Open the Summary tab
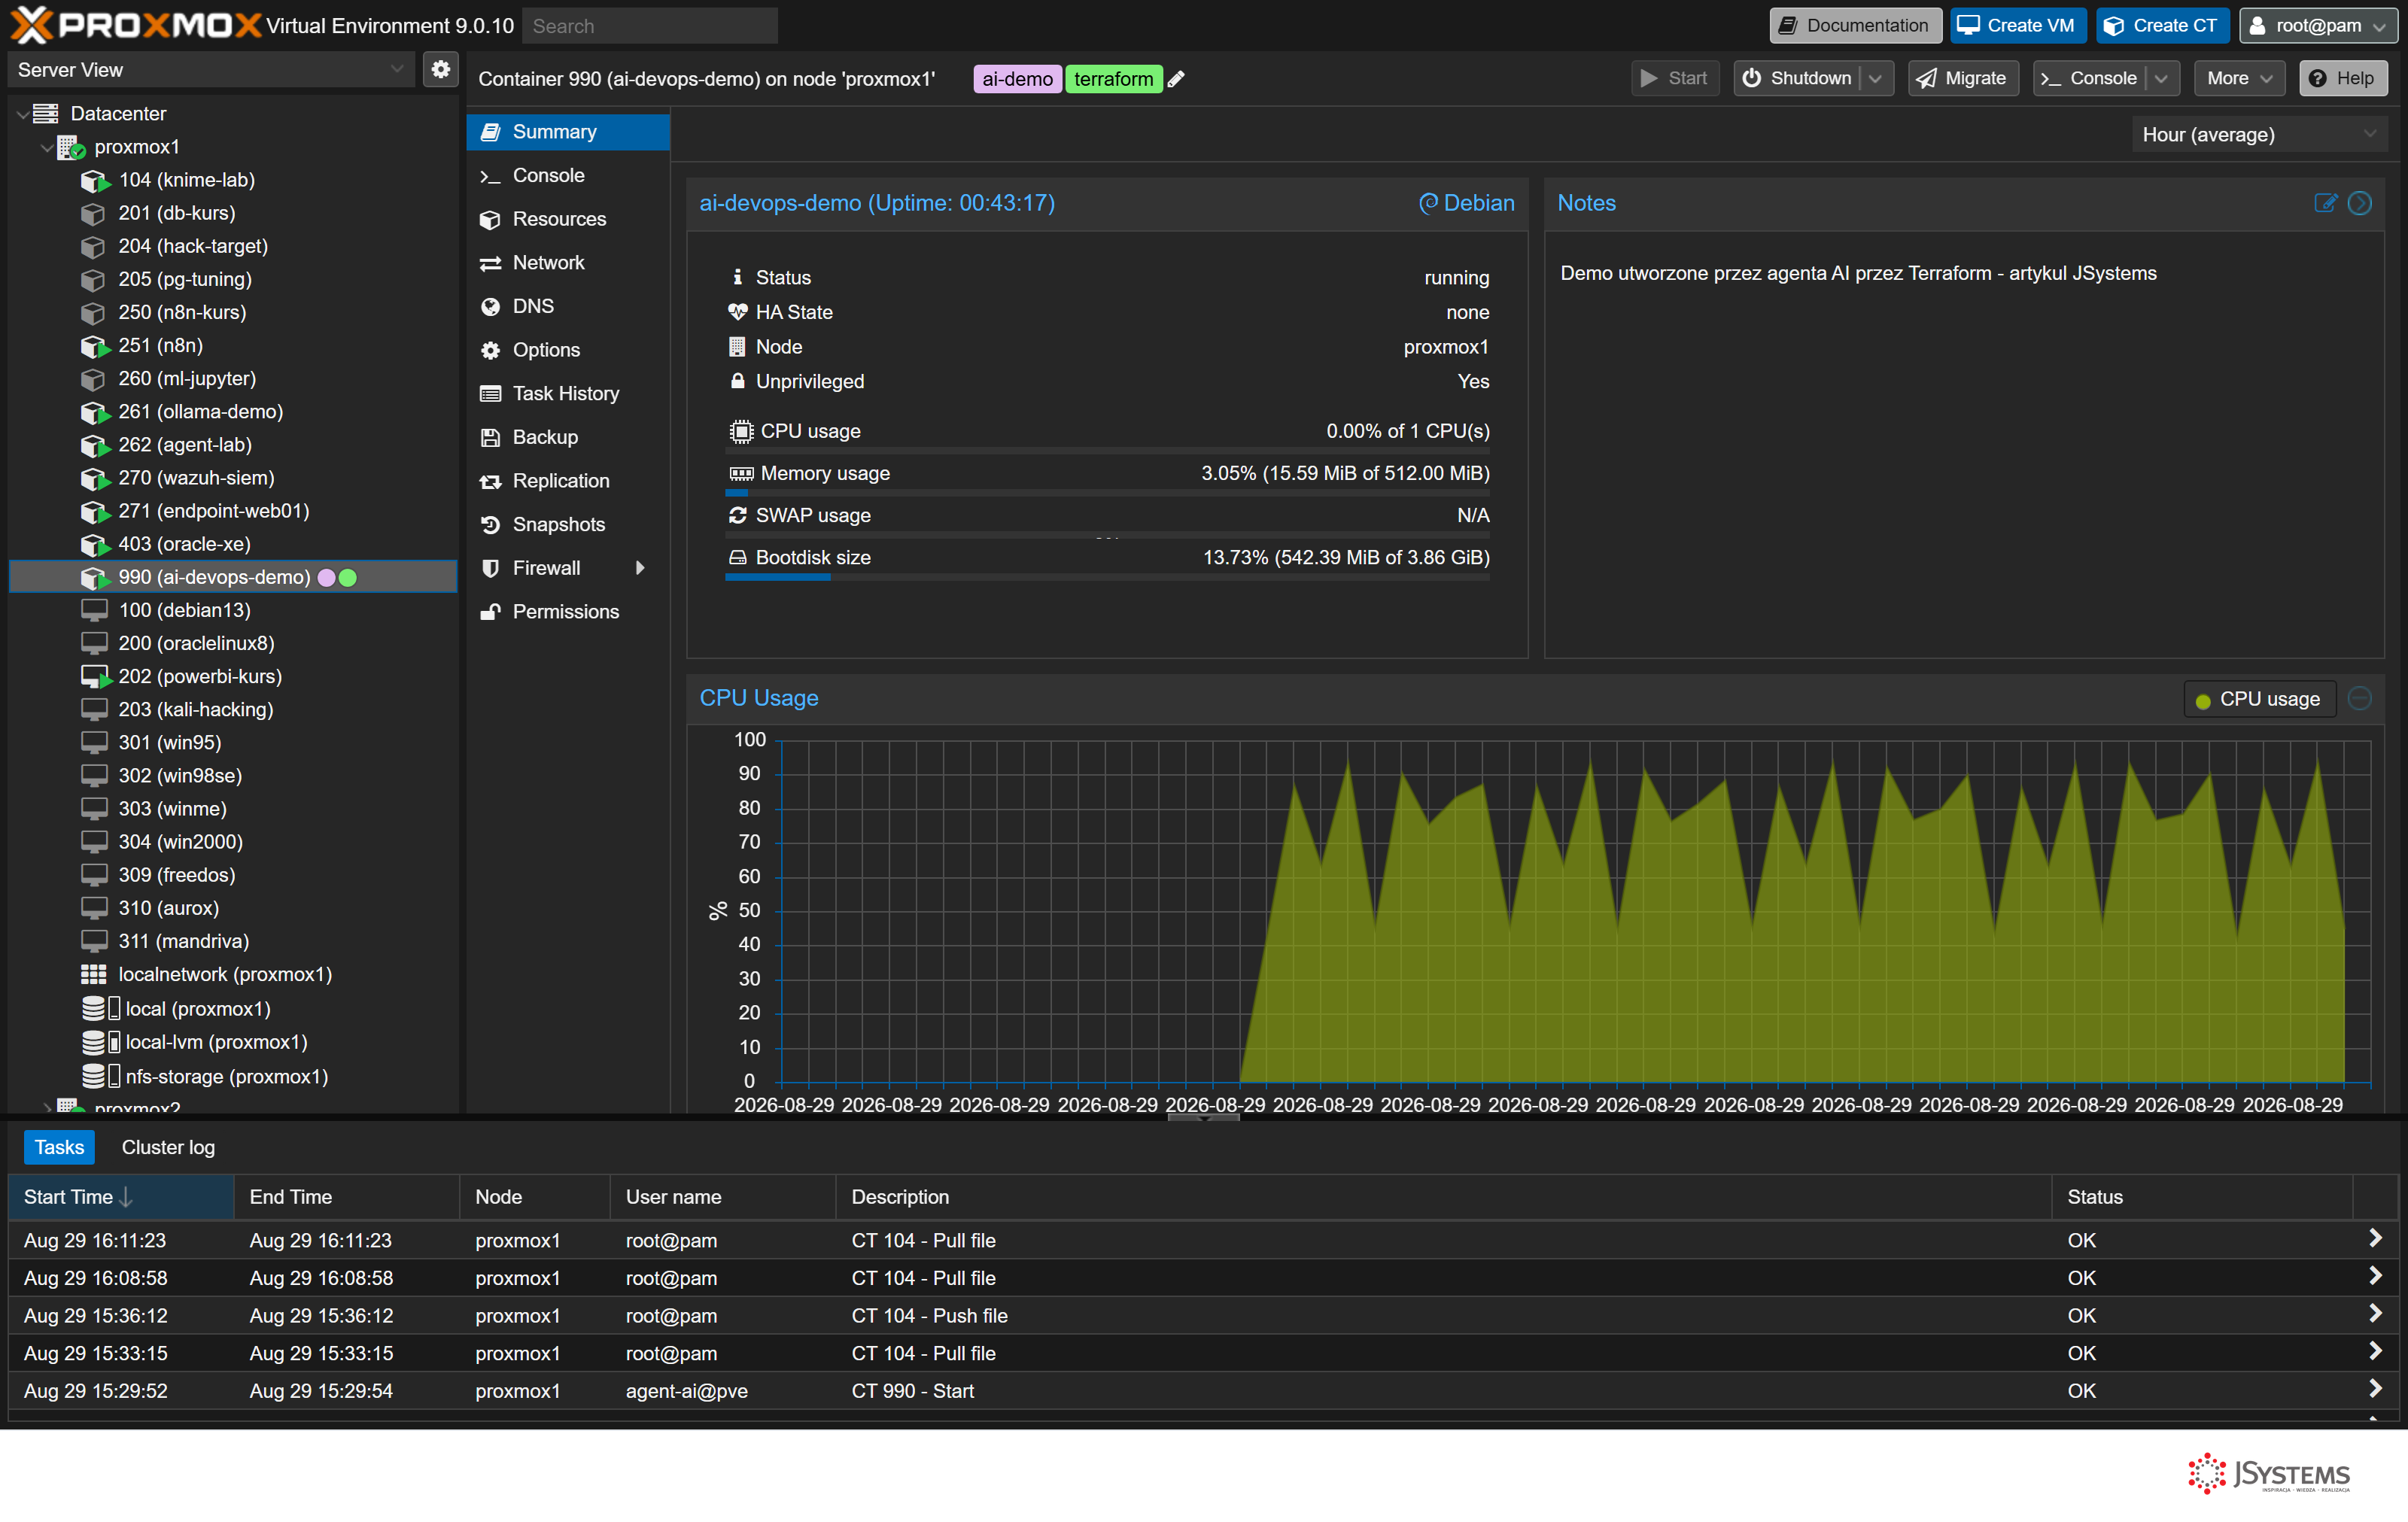Image resolution: width=2408 pixels, height=1522 pixels. click(x=567, y=132)
